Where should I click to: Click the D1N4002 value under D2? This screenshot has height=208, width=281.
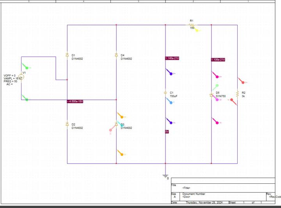[x=77, y=128]
